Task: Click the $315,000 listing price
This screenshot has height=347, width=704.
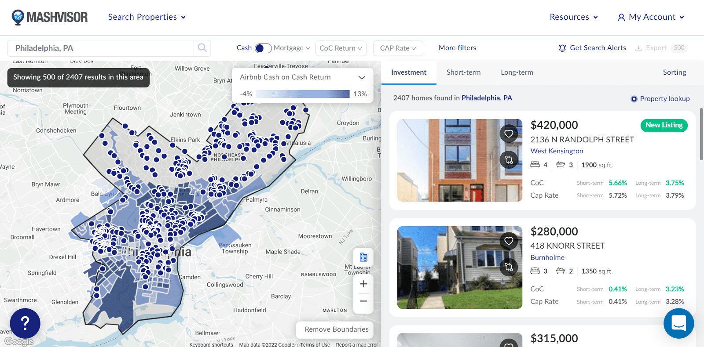Action: [x=554, y=339]
